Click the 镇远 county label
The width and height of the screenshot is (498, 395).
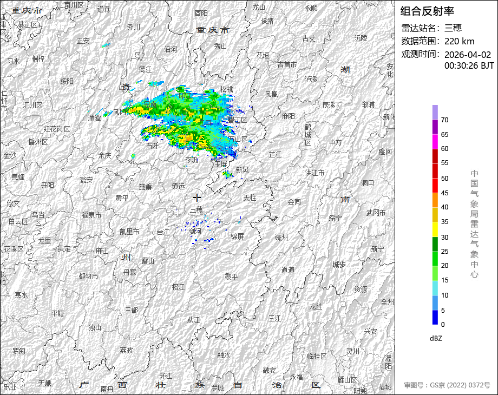(178, 186)
